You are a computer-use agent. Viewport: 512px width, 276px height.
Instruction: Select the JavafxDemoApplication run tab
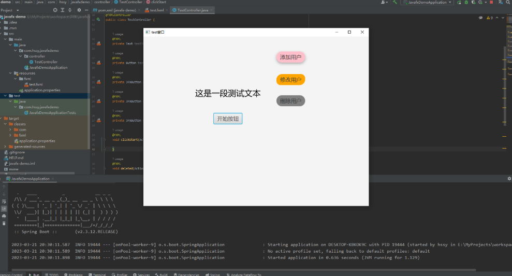click(x=30, y=179)
